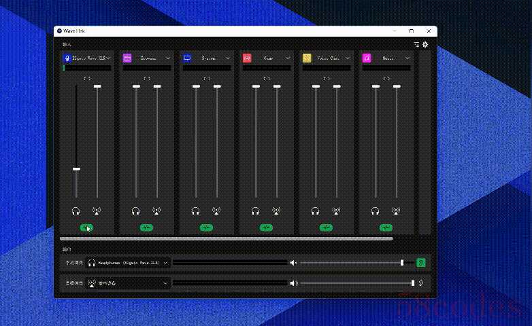Image resolution: width=532 pixels, height=326 pixels.
Task: Click the yellow Voice Chat channel icon
Action: (307, 58)
